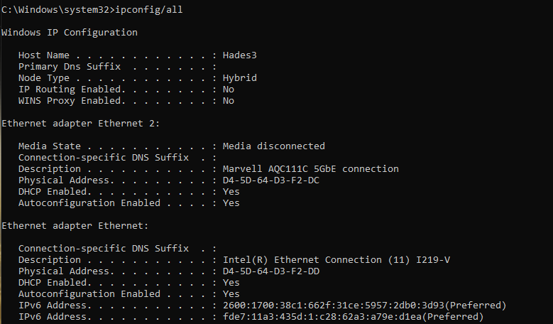Click the Ethernet adapter Ethernet 2 heading
Image resolution: width=553 pixels, height=324 pixels.
[81, 124]
